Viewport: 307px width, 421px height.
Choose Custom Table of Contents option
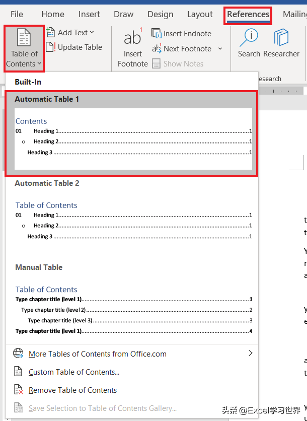click(x=73, y=372)
